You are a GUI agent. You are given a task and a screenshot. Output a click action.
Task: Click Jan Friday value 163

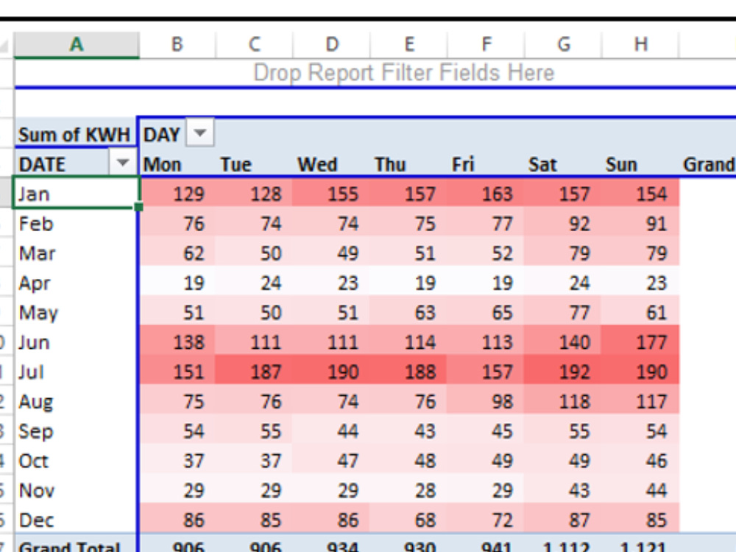coord(485,194)
